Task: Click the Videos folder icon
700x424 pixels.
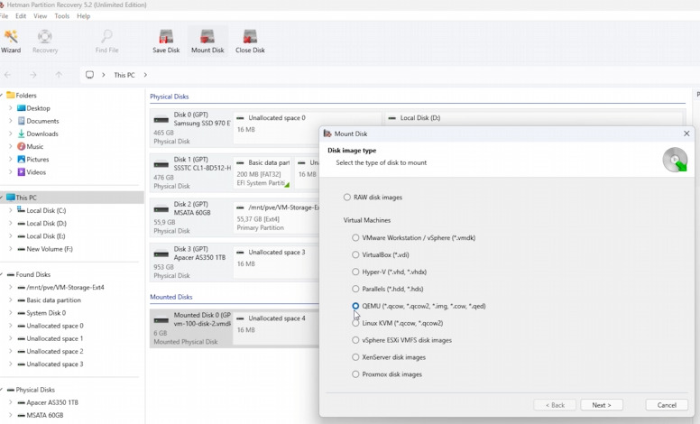Action: click(x=21, y=171)
